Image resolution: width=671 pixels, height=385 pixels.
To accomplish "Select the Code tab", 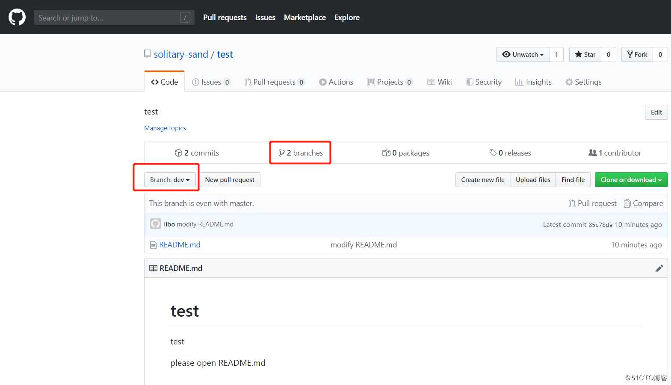I will point(165,82).
